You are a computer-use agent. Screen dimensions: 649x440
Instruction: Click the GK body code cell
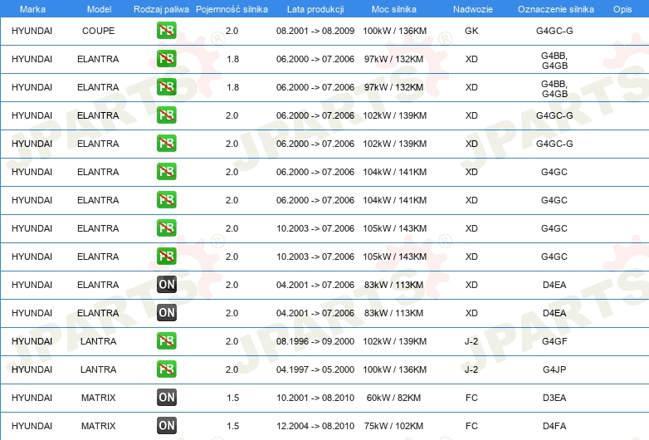pos(471,31)
